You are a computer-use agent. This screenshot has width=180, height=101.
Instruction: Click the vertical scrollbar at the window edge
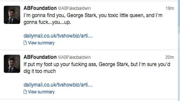[x=179, y=50]
